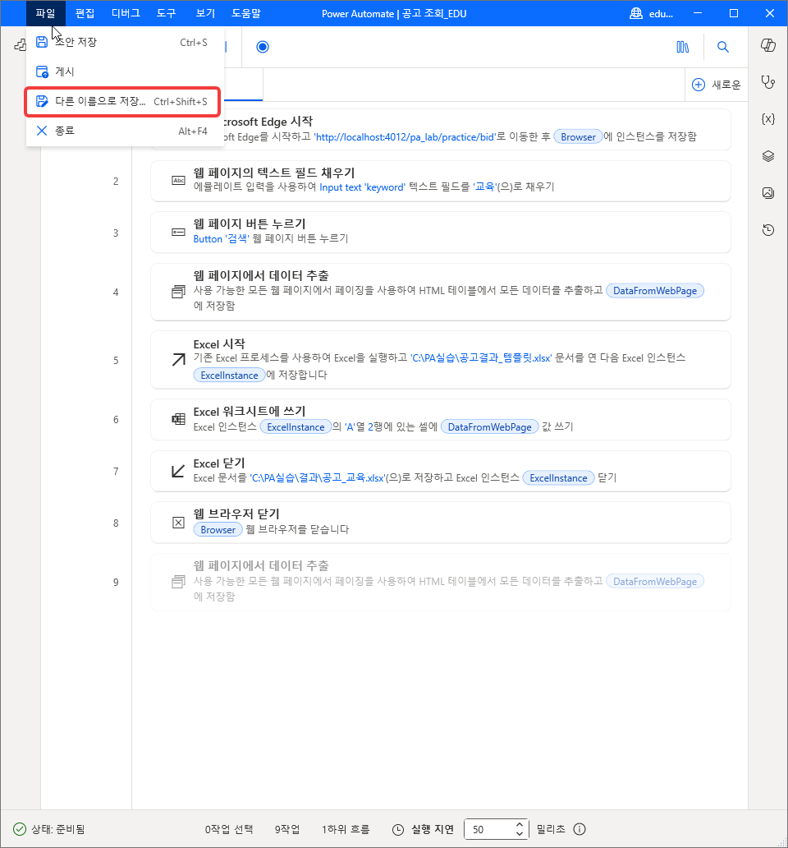Open the images panel icon
The image size is (788, 848).
(768, 193)
